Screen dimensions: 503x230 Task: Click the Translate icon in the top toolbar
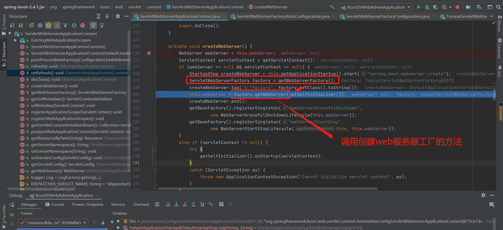(x=479, y=7)
